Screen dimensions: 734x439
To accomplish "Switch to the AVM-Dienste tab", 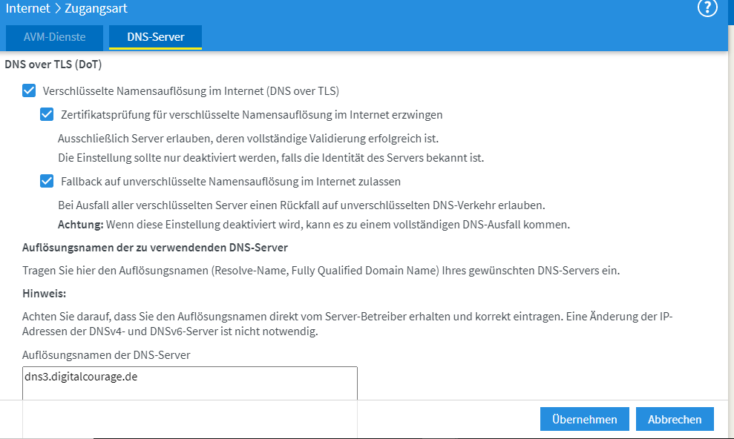I will [x=54, y=37].
